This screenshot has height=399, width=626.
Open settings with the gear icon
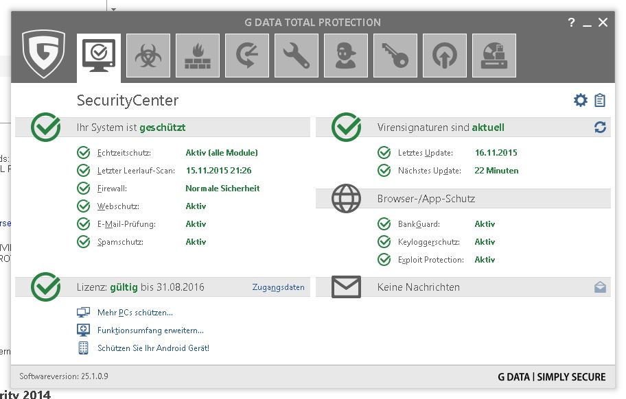[581, 100]
